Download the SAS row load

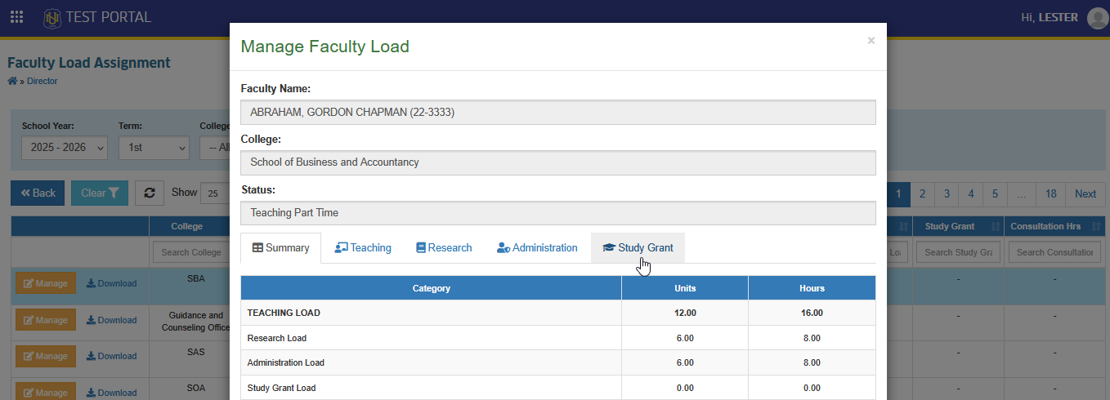111,356
